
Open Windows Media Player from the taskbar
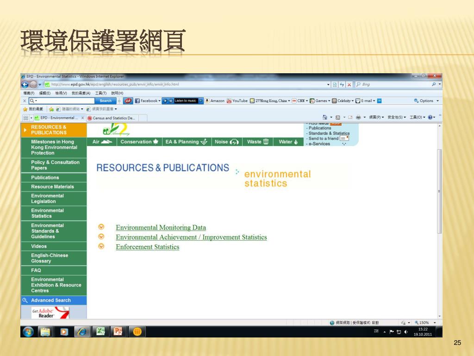[x=64, y=331]
